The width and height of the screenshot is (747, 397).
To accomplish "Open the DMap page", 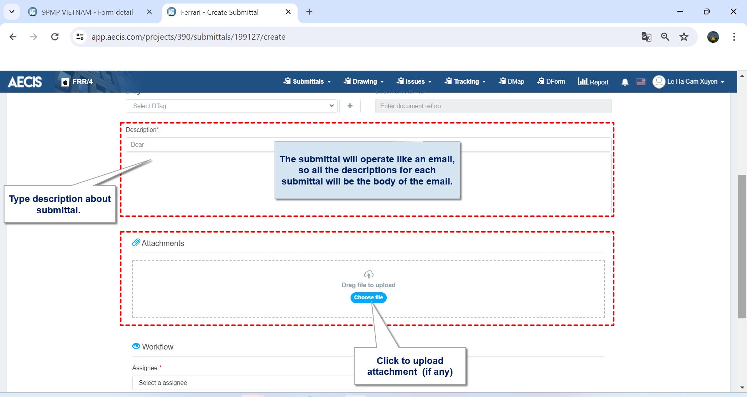I will point(511,82).
